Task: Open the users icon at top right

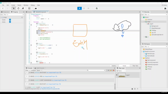Action: (x=165, y=8)
